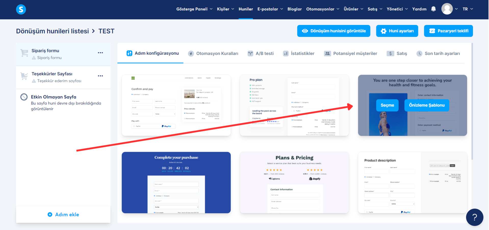Expand the chevron next to user avatar
This screenshot has height=230, width=489.
pyautogui.click(x=456, y=9)
